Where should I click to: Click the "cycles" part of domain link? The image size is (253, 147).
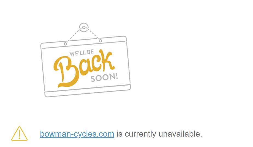point(85,134)
